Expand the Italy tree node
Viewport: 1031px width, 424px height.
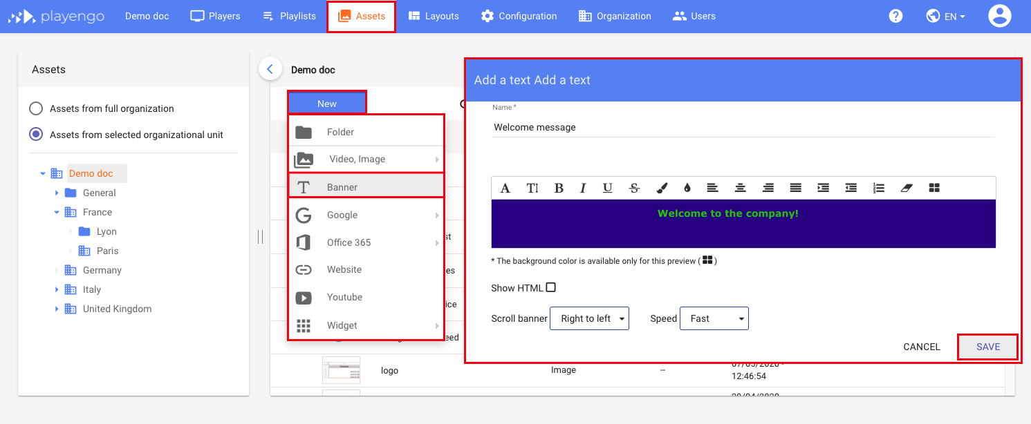tap(57, 289)
